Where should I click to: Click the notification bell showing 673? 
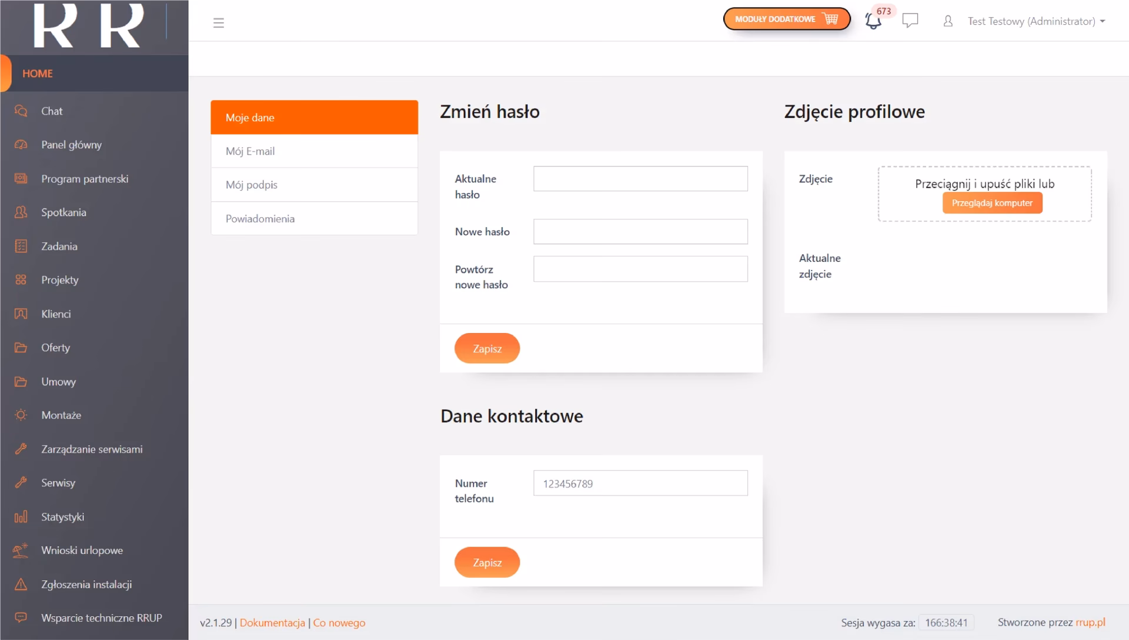pyautogui.click(x=874, y=21)
